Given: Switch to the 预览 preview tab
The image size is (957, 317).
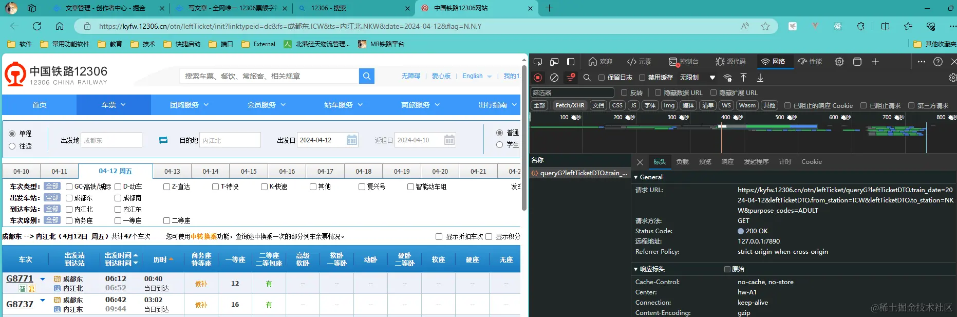Looking at the screenshot, I should (705, 162).
